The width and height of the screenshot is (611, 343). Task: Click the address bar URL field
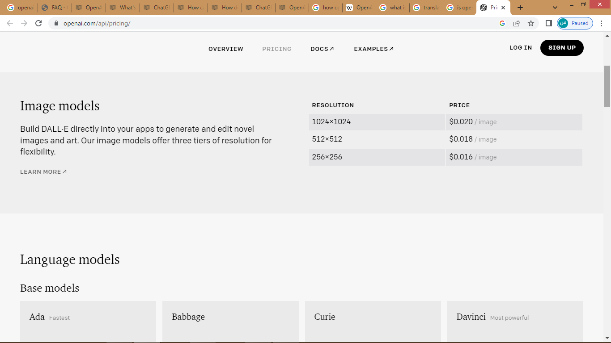pos(277,23)
